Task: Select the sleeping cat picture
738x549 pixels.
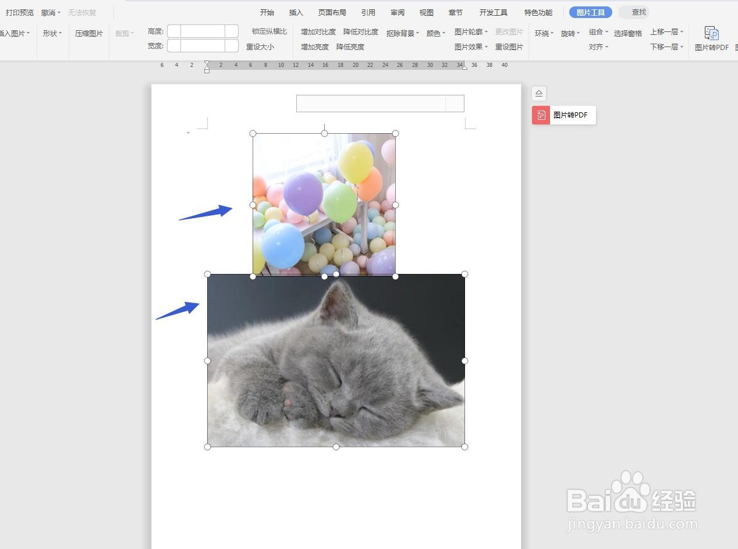Action: pyautogui.click(x=336, y=361)
